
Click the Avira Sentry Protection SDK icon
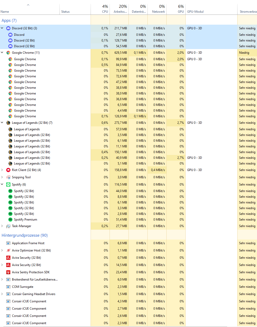8,272
